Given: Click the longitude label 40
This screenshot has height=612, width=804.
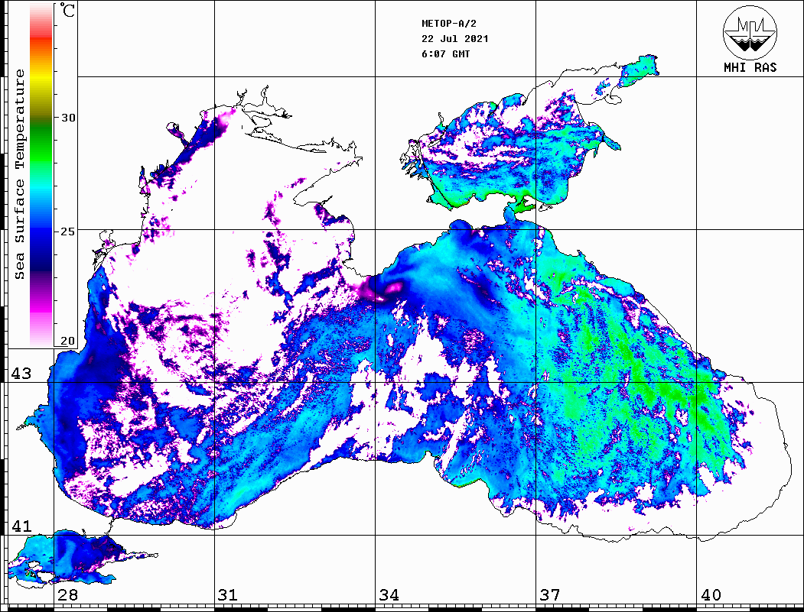Looking at the screenshot, I should pos(711,595).
